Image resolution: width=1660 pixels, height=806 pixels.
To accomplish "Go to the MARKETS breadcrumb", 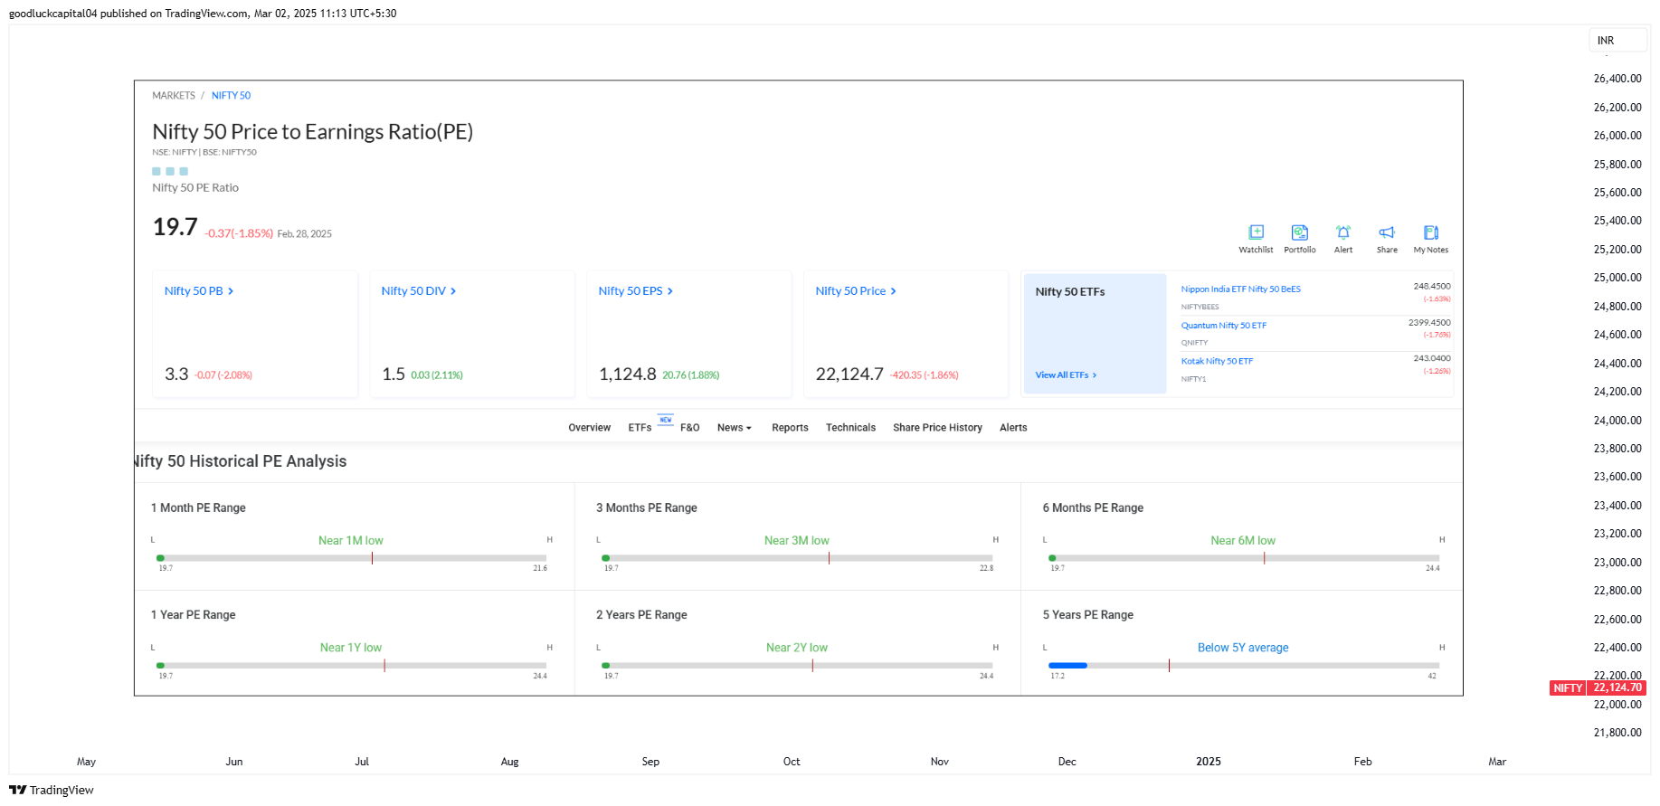I will coord(174,95).
